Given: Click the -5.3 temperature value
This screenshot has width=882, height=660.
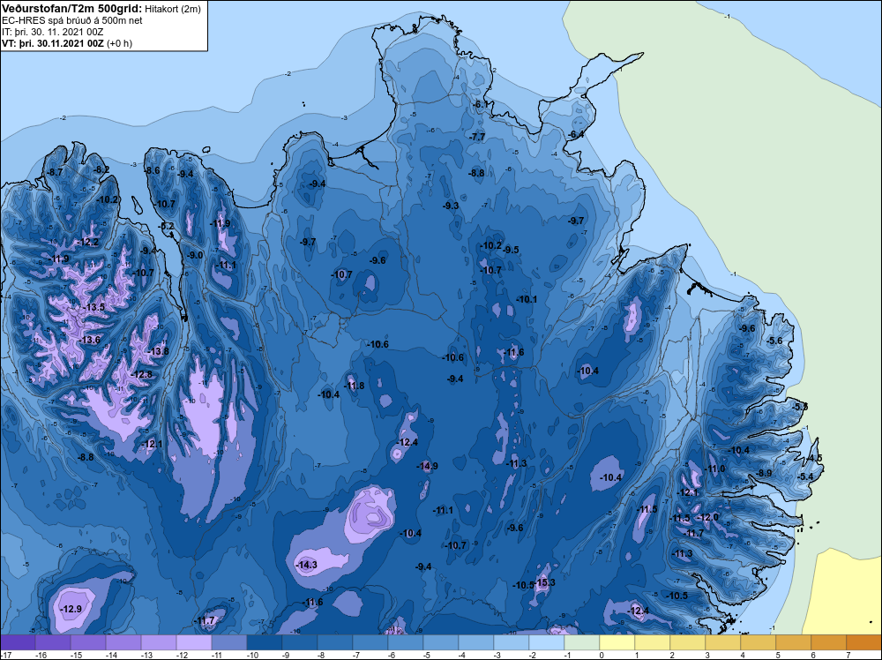Looking at the screenshot, I should (800, 406).
